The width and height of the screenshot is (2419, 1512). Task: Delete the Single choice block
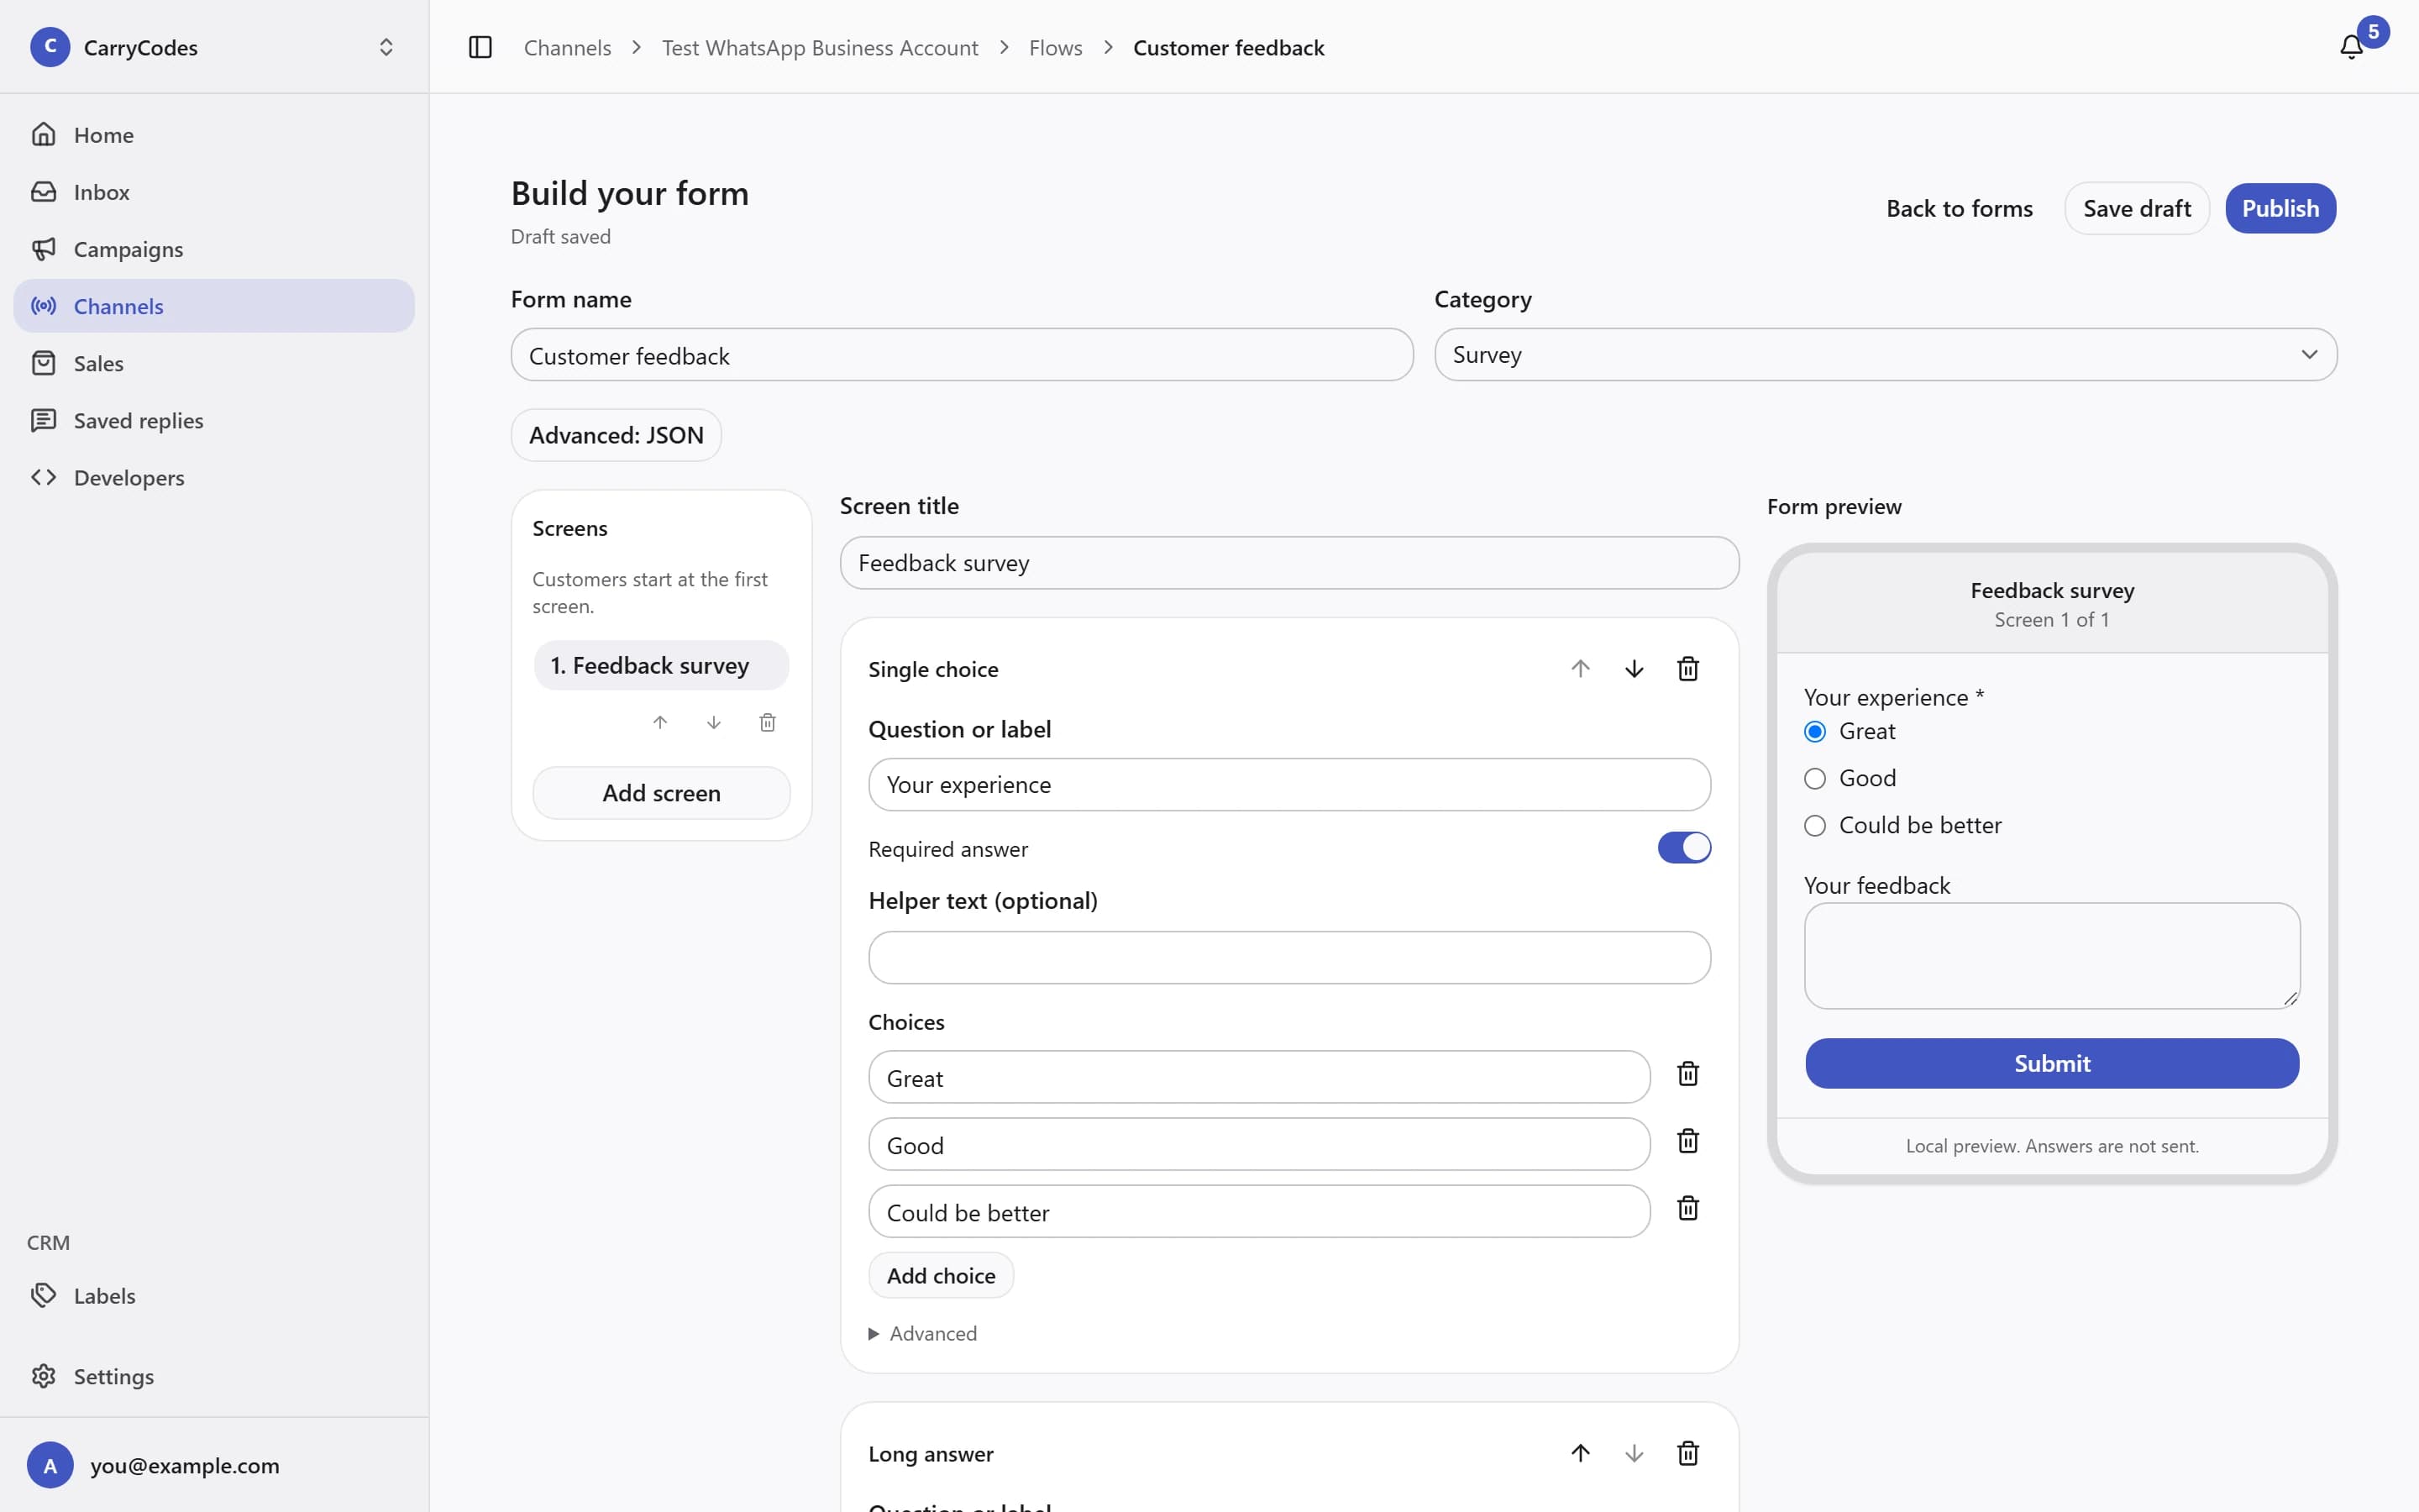point(1687,669)
